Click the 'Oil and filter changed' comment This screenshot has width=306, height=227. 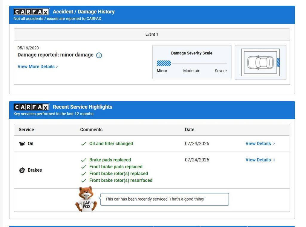(x=111, y=144)
